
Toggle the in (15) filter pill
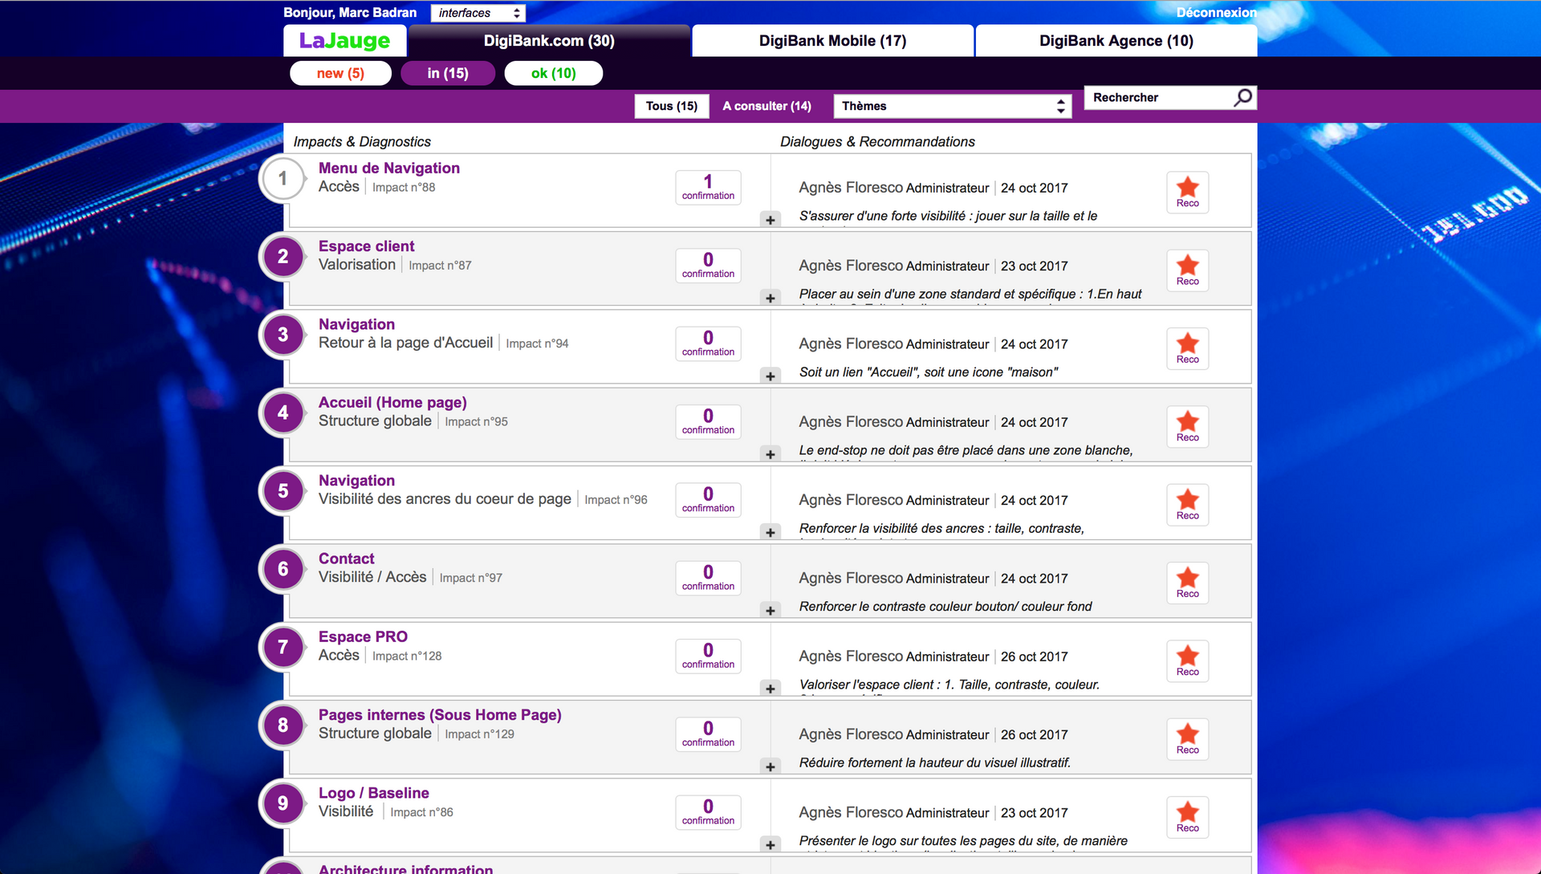click(x=448, y=73)
